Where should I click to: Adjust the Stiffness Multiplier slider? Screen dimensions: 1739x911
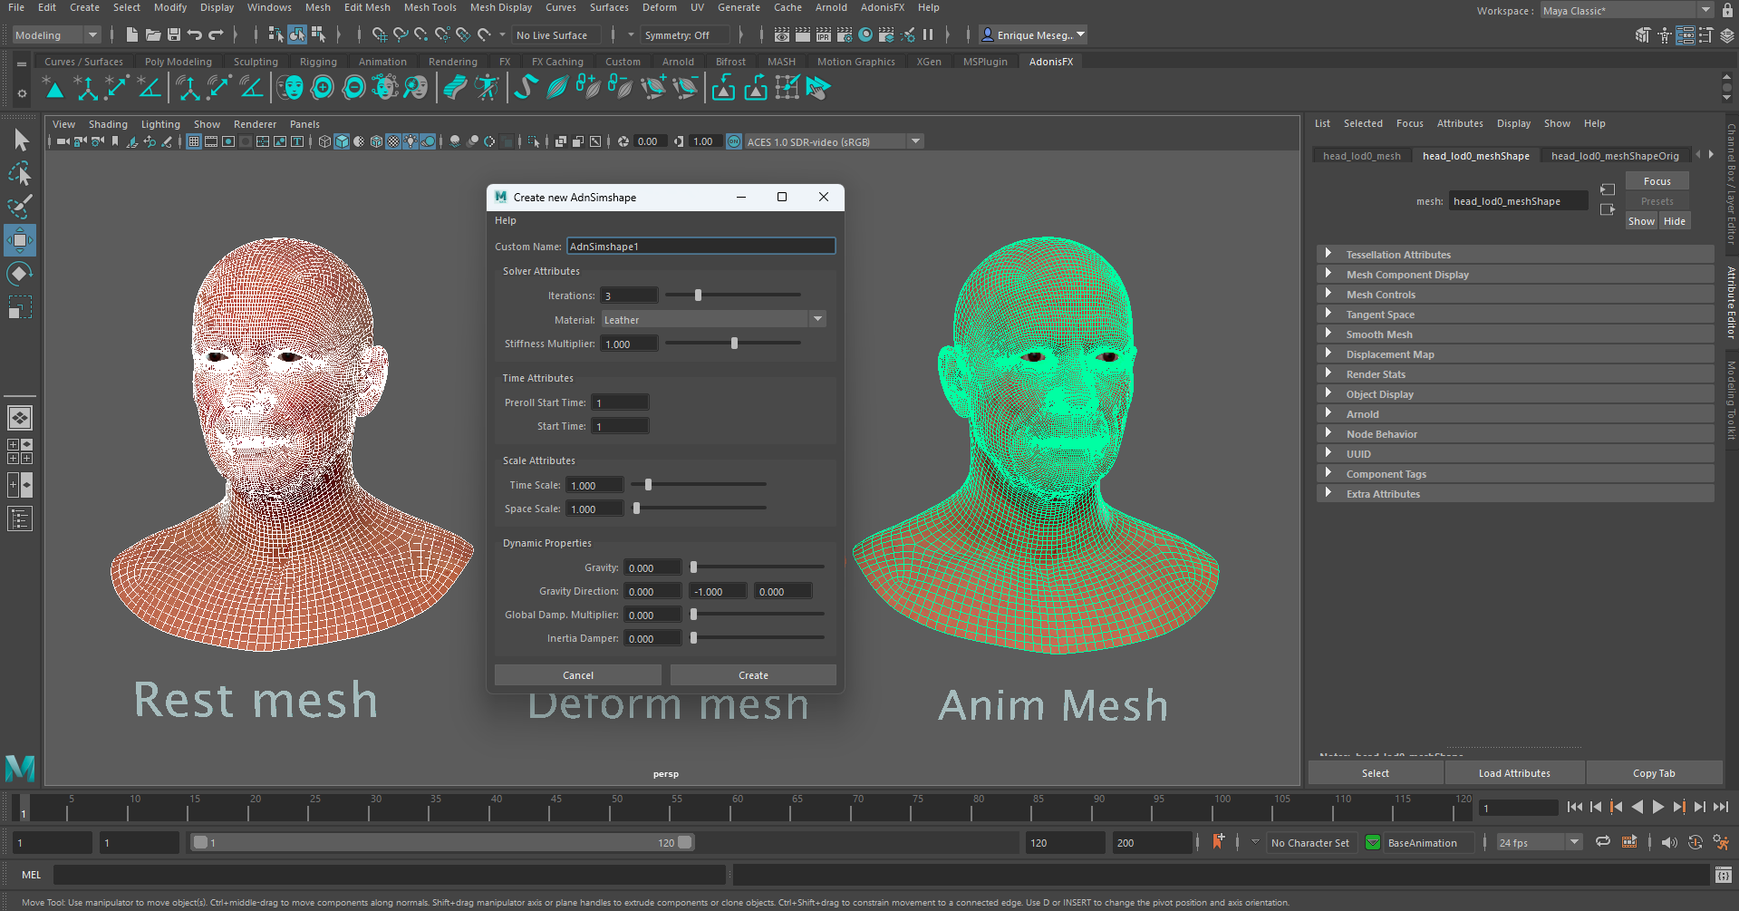[732, 344]
